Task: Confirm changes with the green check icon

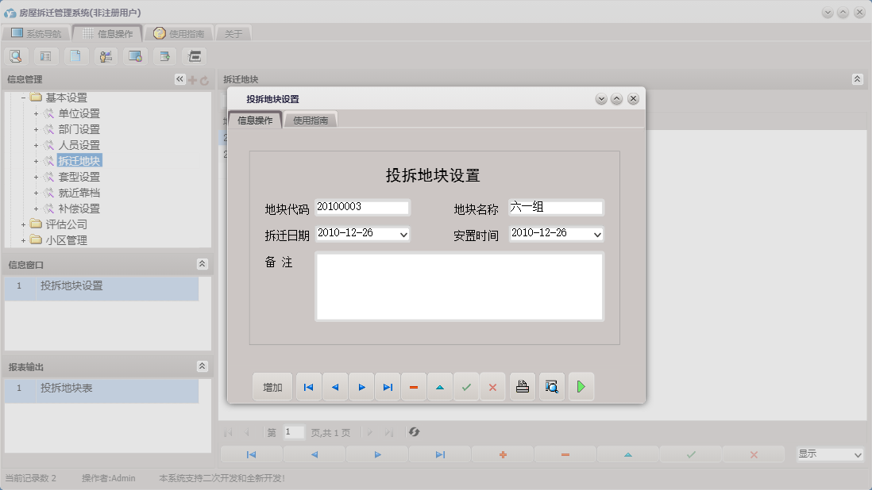Action: tap(466, 386)
